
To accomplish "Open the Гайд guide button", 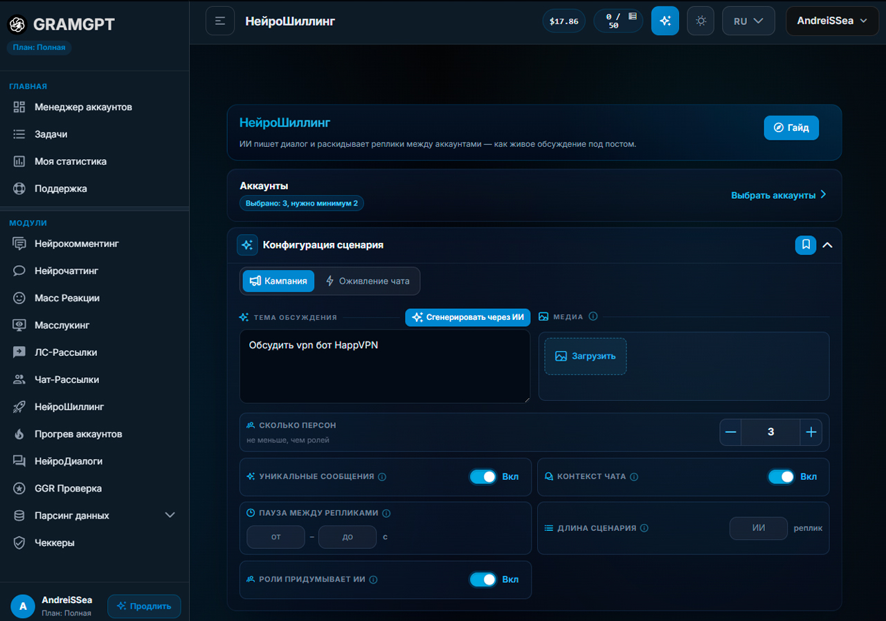I will click(791, 128).
